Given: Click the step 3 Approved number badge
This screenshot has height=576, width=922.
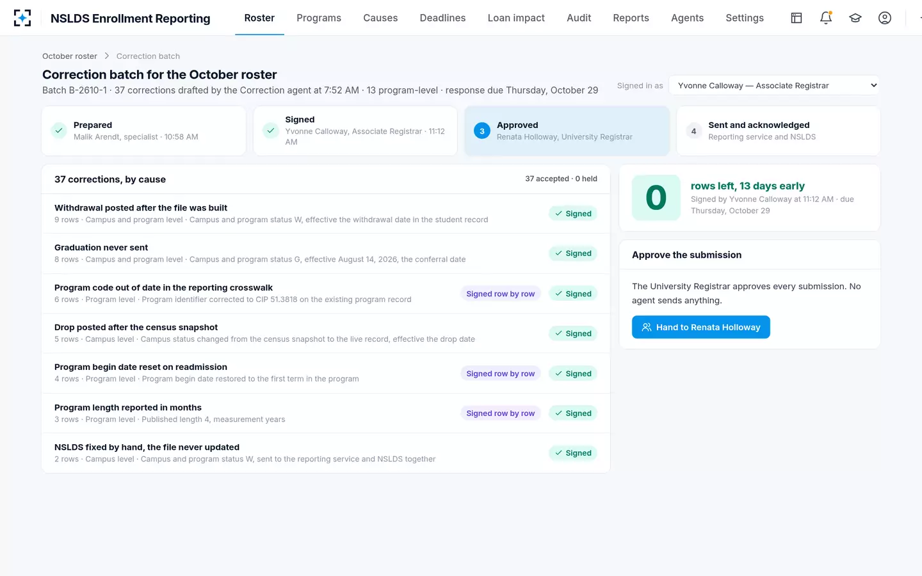Looking at the screenshot, I should point(482,131).
